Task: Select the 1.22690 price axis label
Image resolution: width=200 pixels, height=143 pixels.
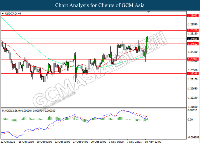Action: tap(193, 88)
